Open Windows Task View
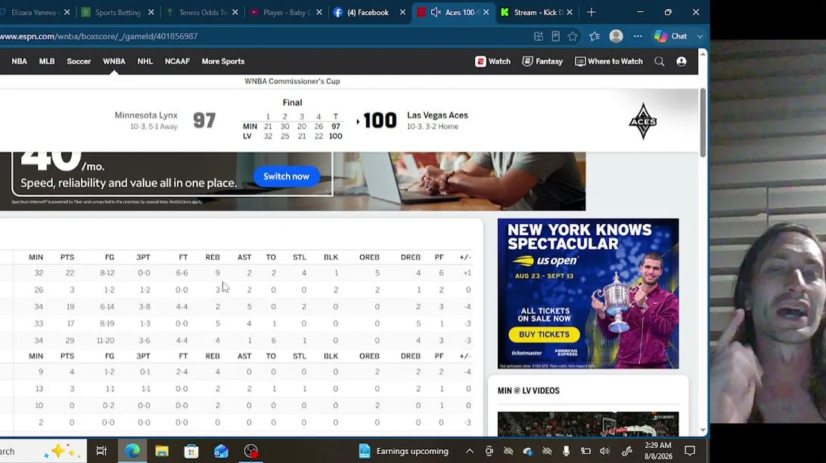 102,451
